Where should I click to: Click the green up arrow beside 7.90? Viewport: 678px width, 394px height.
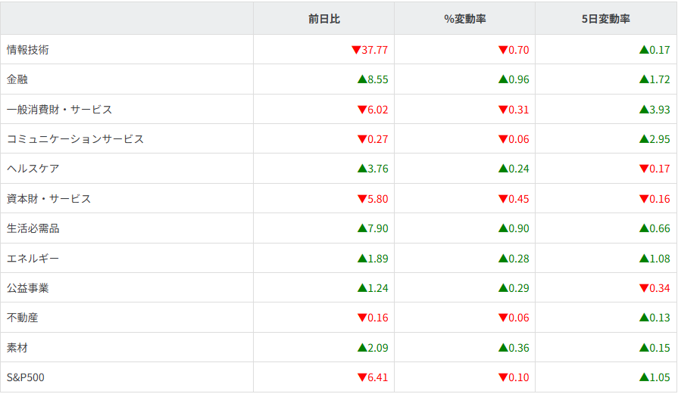point(361,228)
